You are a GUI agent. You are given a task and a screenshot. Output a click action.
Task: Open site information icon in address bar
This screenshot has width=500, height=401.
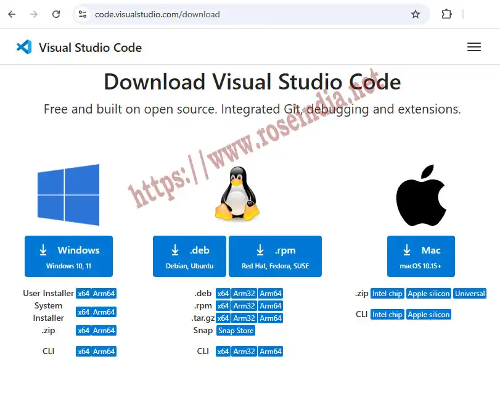point(83,14)
